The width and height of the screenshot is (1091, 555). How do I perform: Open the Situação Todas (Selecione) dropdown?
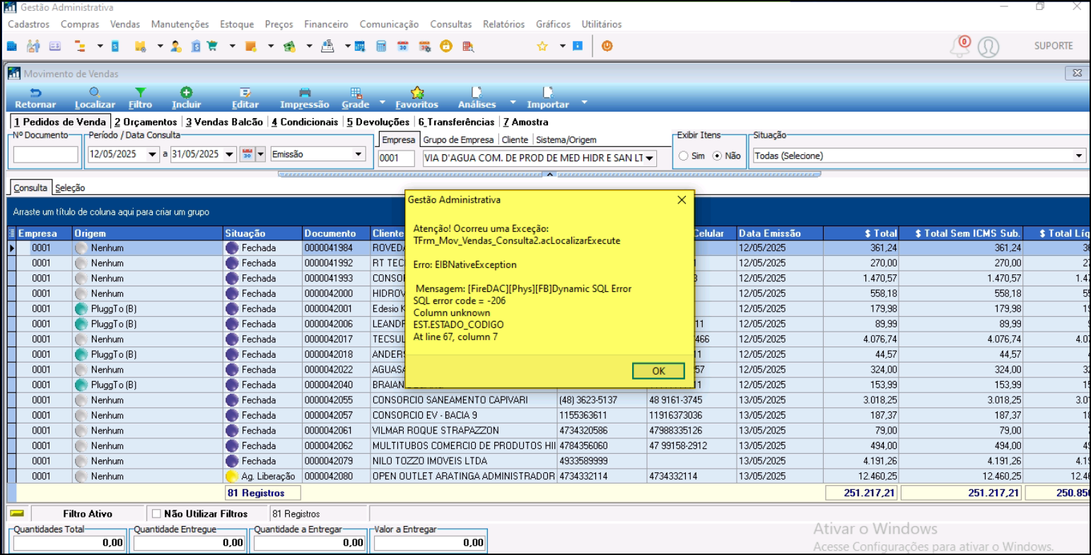[x=919, y=156]
